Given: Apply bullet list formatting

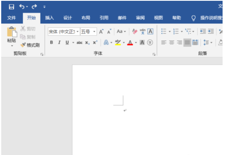Looking at the screenshot, I should pyautogui.click(x=163, y=31).
